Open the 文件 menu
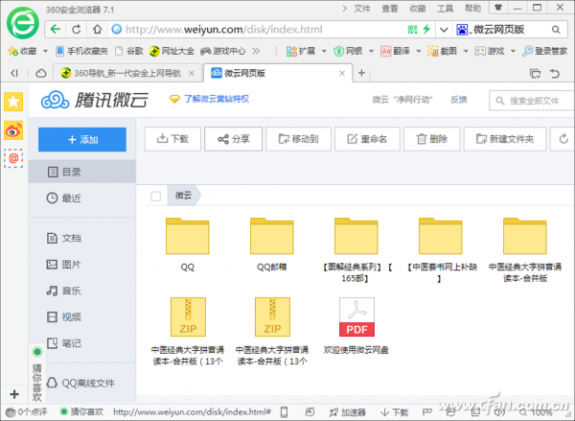The image size is (575, 421). point(361,8)
